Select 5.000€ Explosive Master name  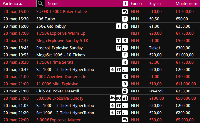[58, 120]
